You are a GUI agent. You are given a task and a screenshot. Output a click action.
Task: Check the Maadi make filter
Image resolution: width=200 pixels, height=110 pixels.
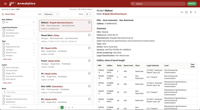point(4,96)
